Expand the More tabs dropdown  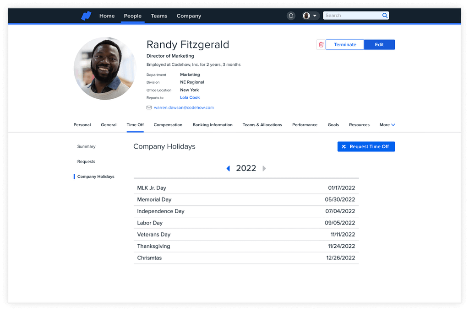(x=387, y=125)
